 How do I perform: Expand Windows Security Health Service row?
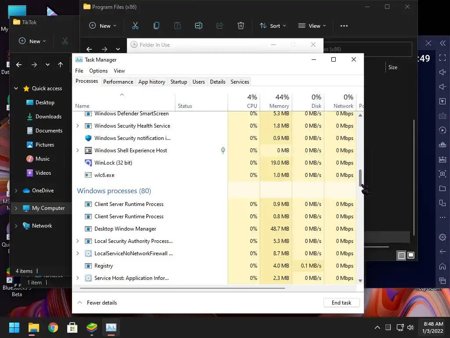(x=77, y=125)
